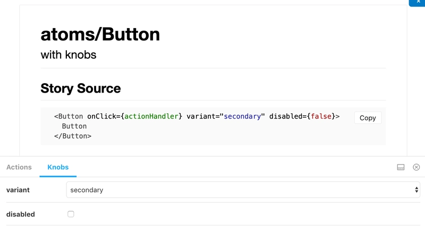Close the addons panel with the circled X
This screenshot has width=425, height=227.
coord(416,167)
